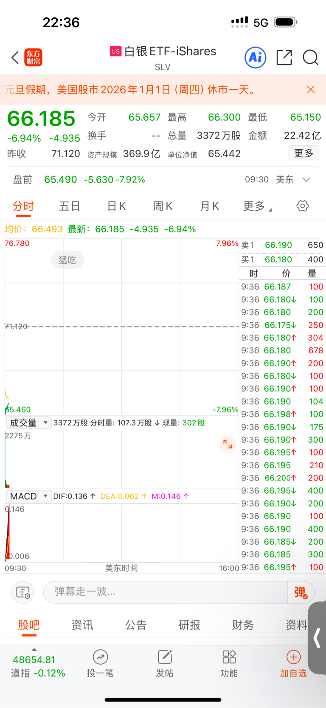Select the 股吧 tab
The width and height of the screenshot is (326, 708).
coord(29,625)
